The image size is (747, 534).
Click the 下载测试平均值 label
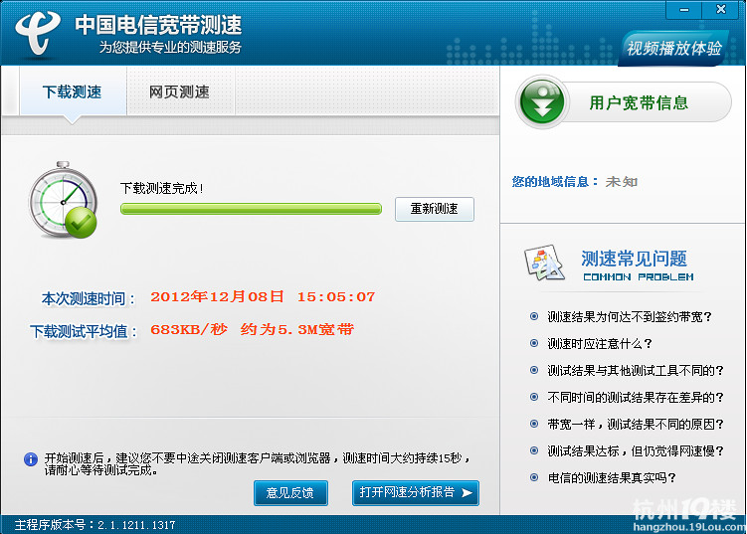click(x=84, y=331)
